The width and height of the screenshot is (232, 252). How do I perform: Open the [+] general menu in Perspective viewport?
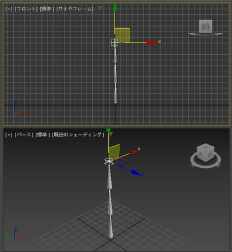[9, 135]
